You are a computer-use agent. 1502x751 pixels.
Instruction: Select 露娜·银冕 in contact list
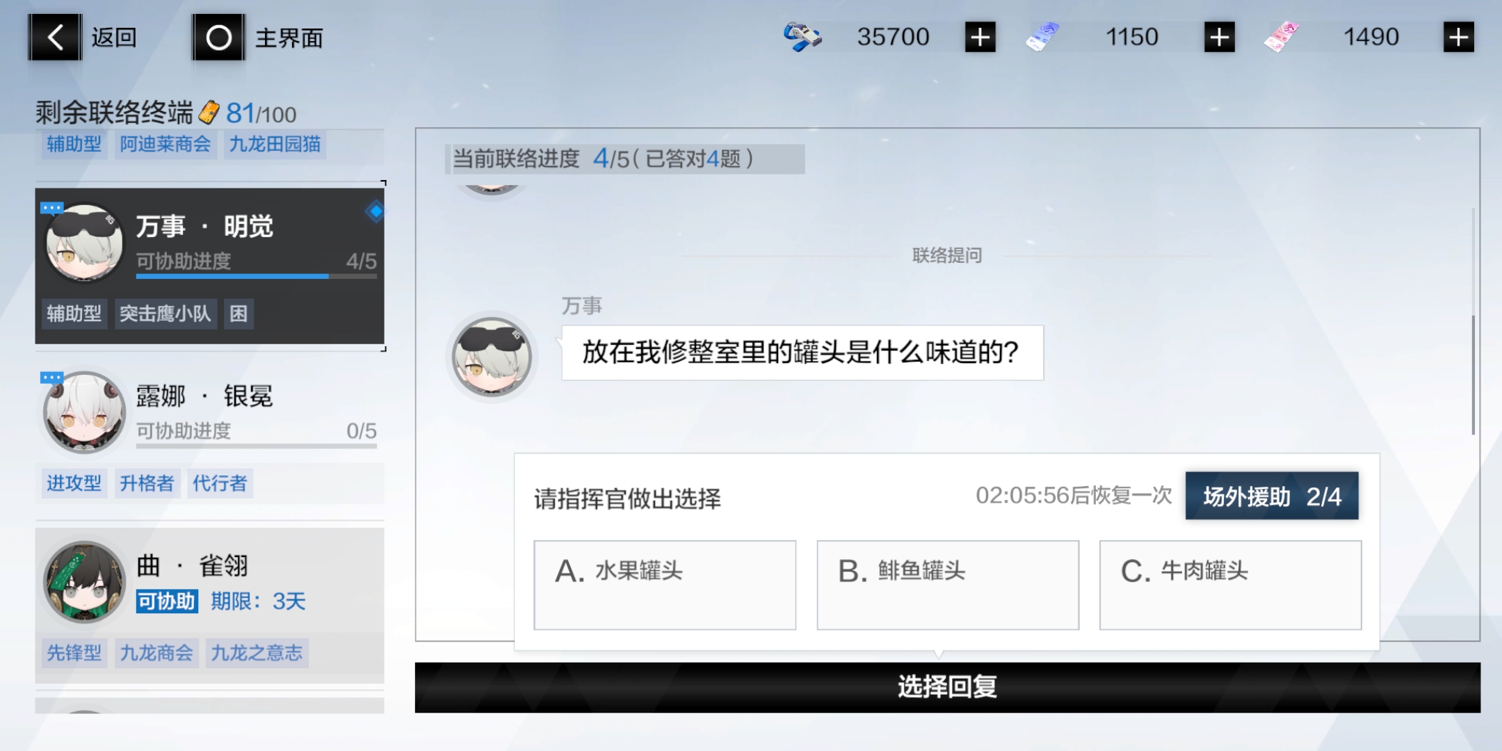[x=209, y=435]
